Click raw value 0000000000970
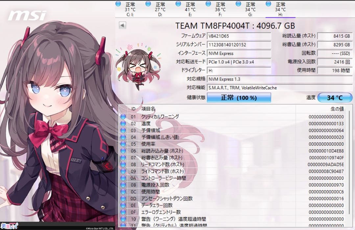Viewport: 355px width, 230px height. point(326,185)
